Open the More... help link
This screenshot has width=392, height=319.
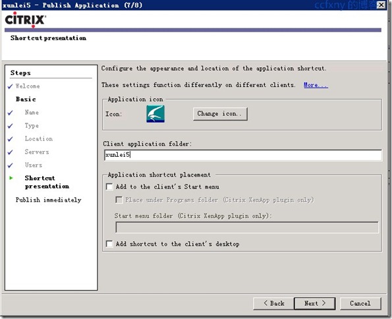(x=316, y=85)
